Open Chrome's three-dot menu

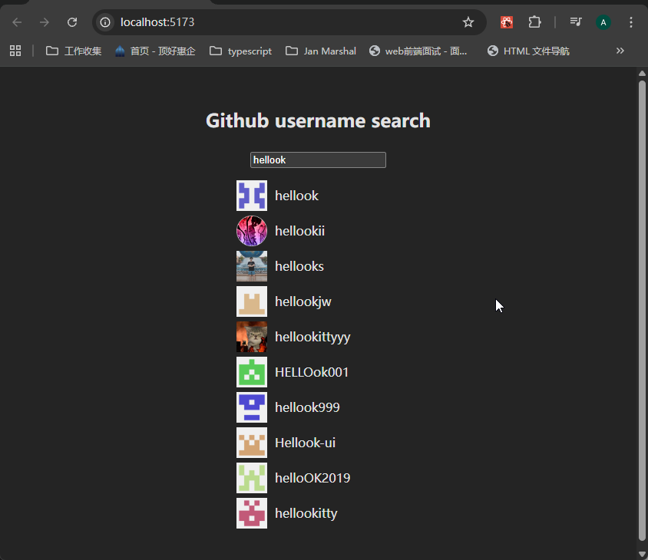[631, 22]
